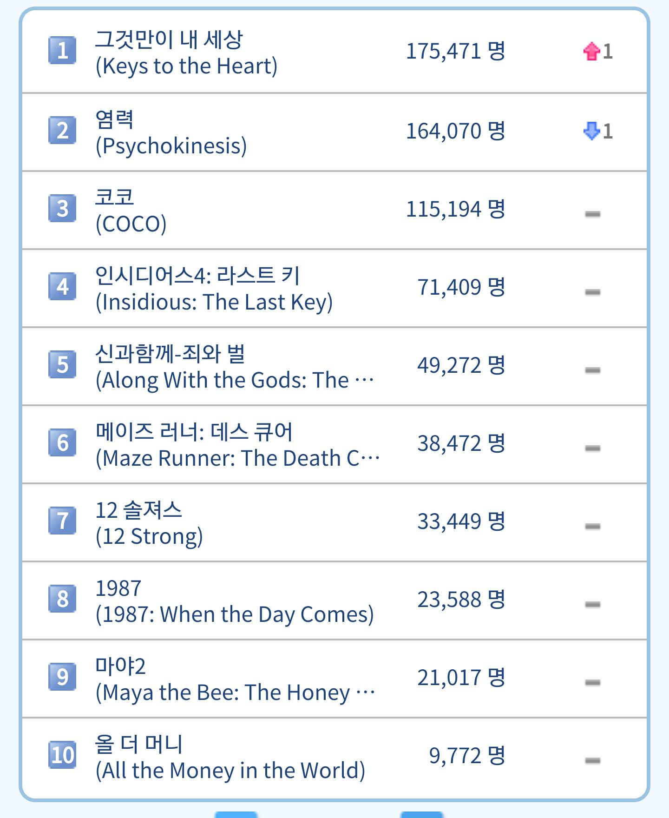Open Keys to the Heart movie entry

click(x=186, y=53)
